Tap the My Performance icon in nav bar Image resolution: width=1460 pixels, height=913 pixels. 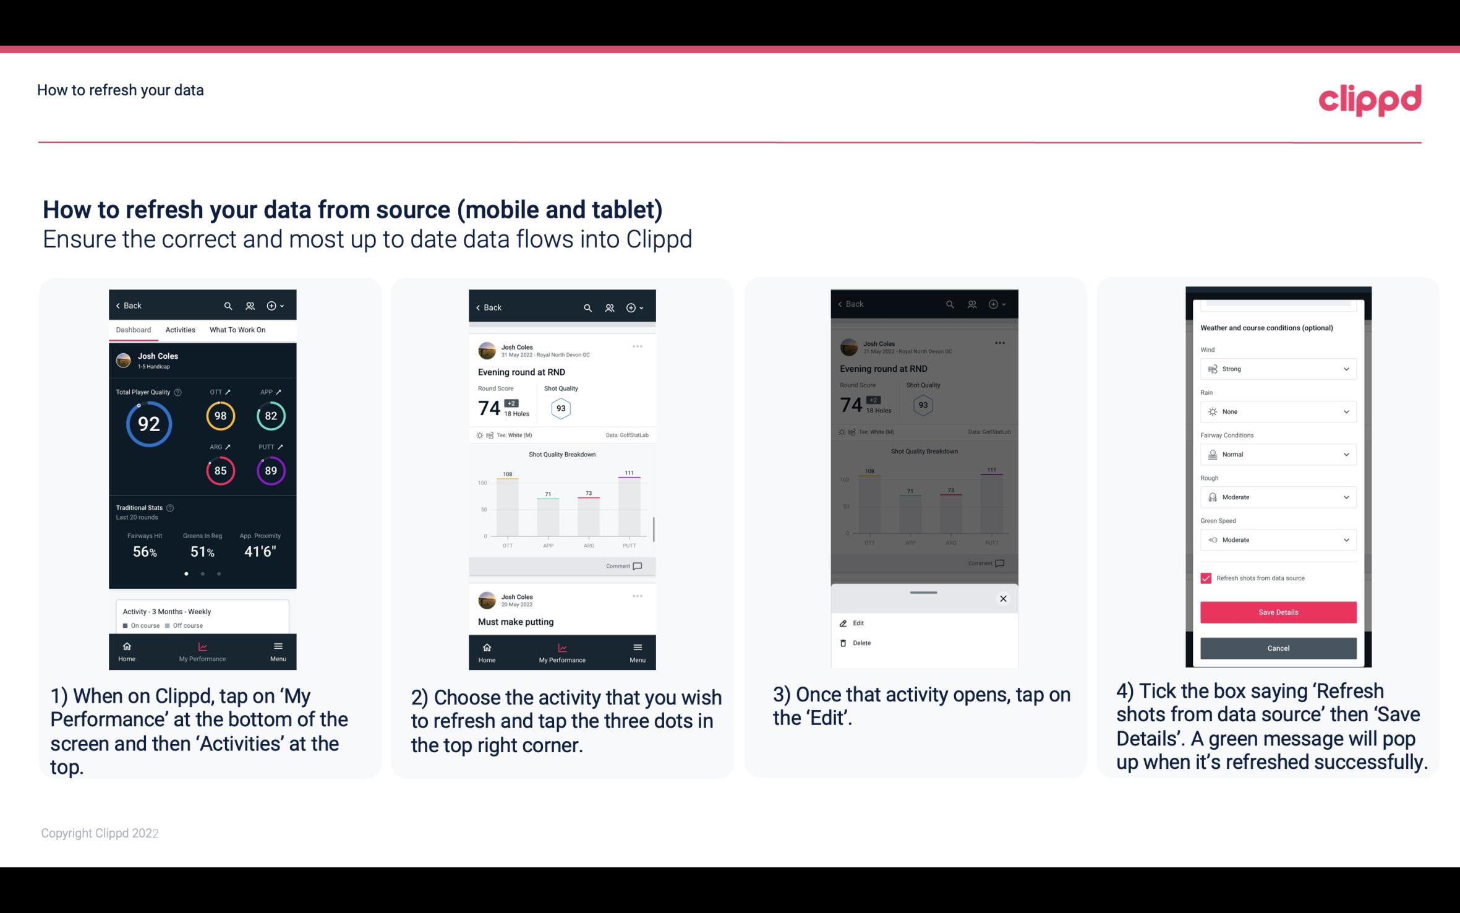[202, 649]
